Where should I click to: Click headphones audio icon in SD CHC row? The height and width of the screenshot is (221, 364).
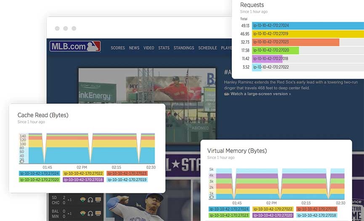coord(90,200)
